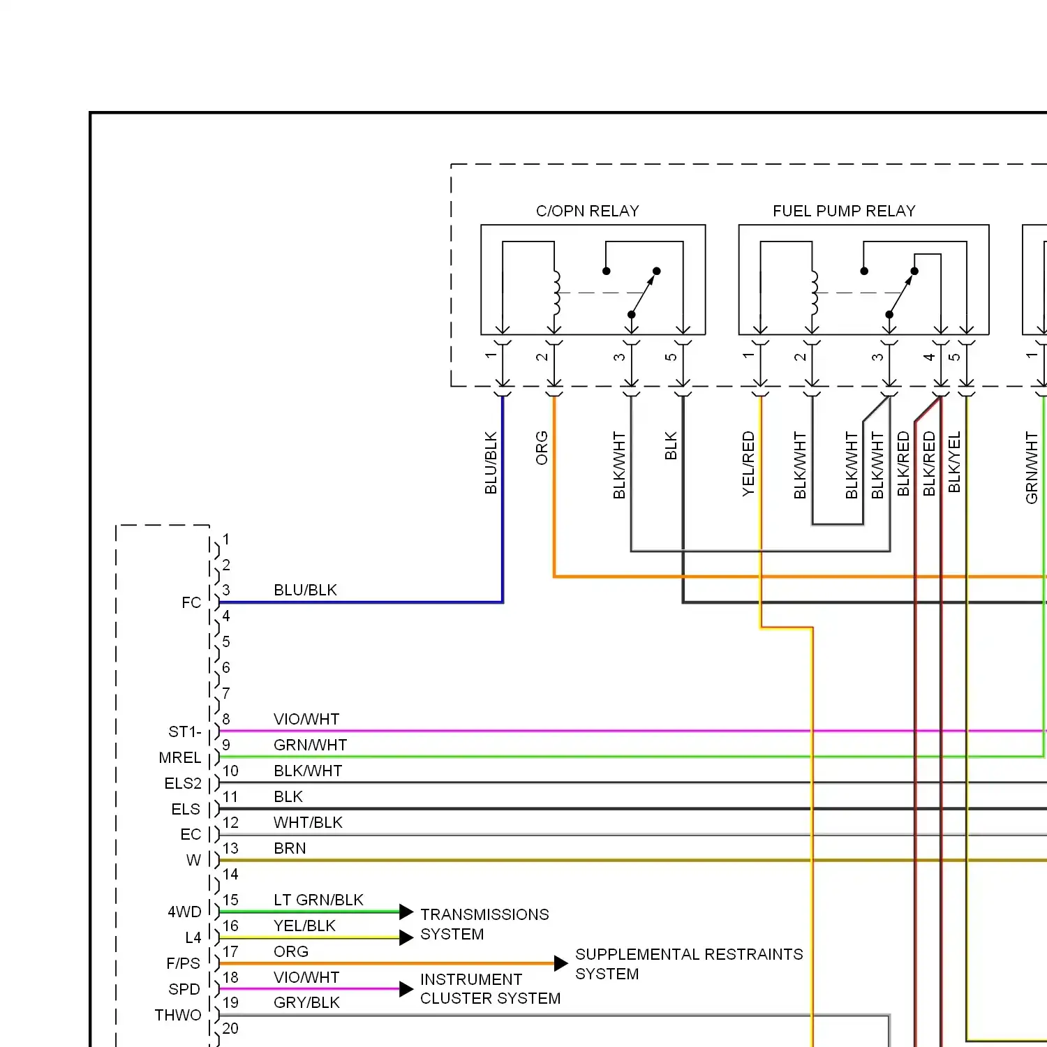
Task: Select the SUPPLEMENTAL RESTRAINTS SYSTEM reference label
Action: coord(689,964)
